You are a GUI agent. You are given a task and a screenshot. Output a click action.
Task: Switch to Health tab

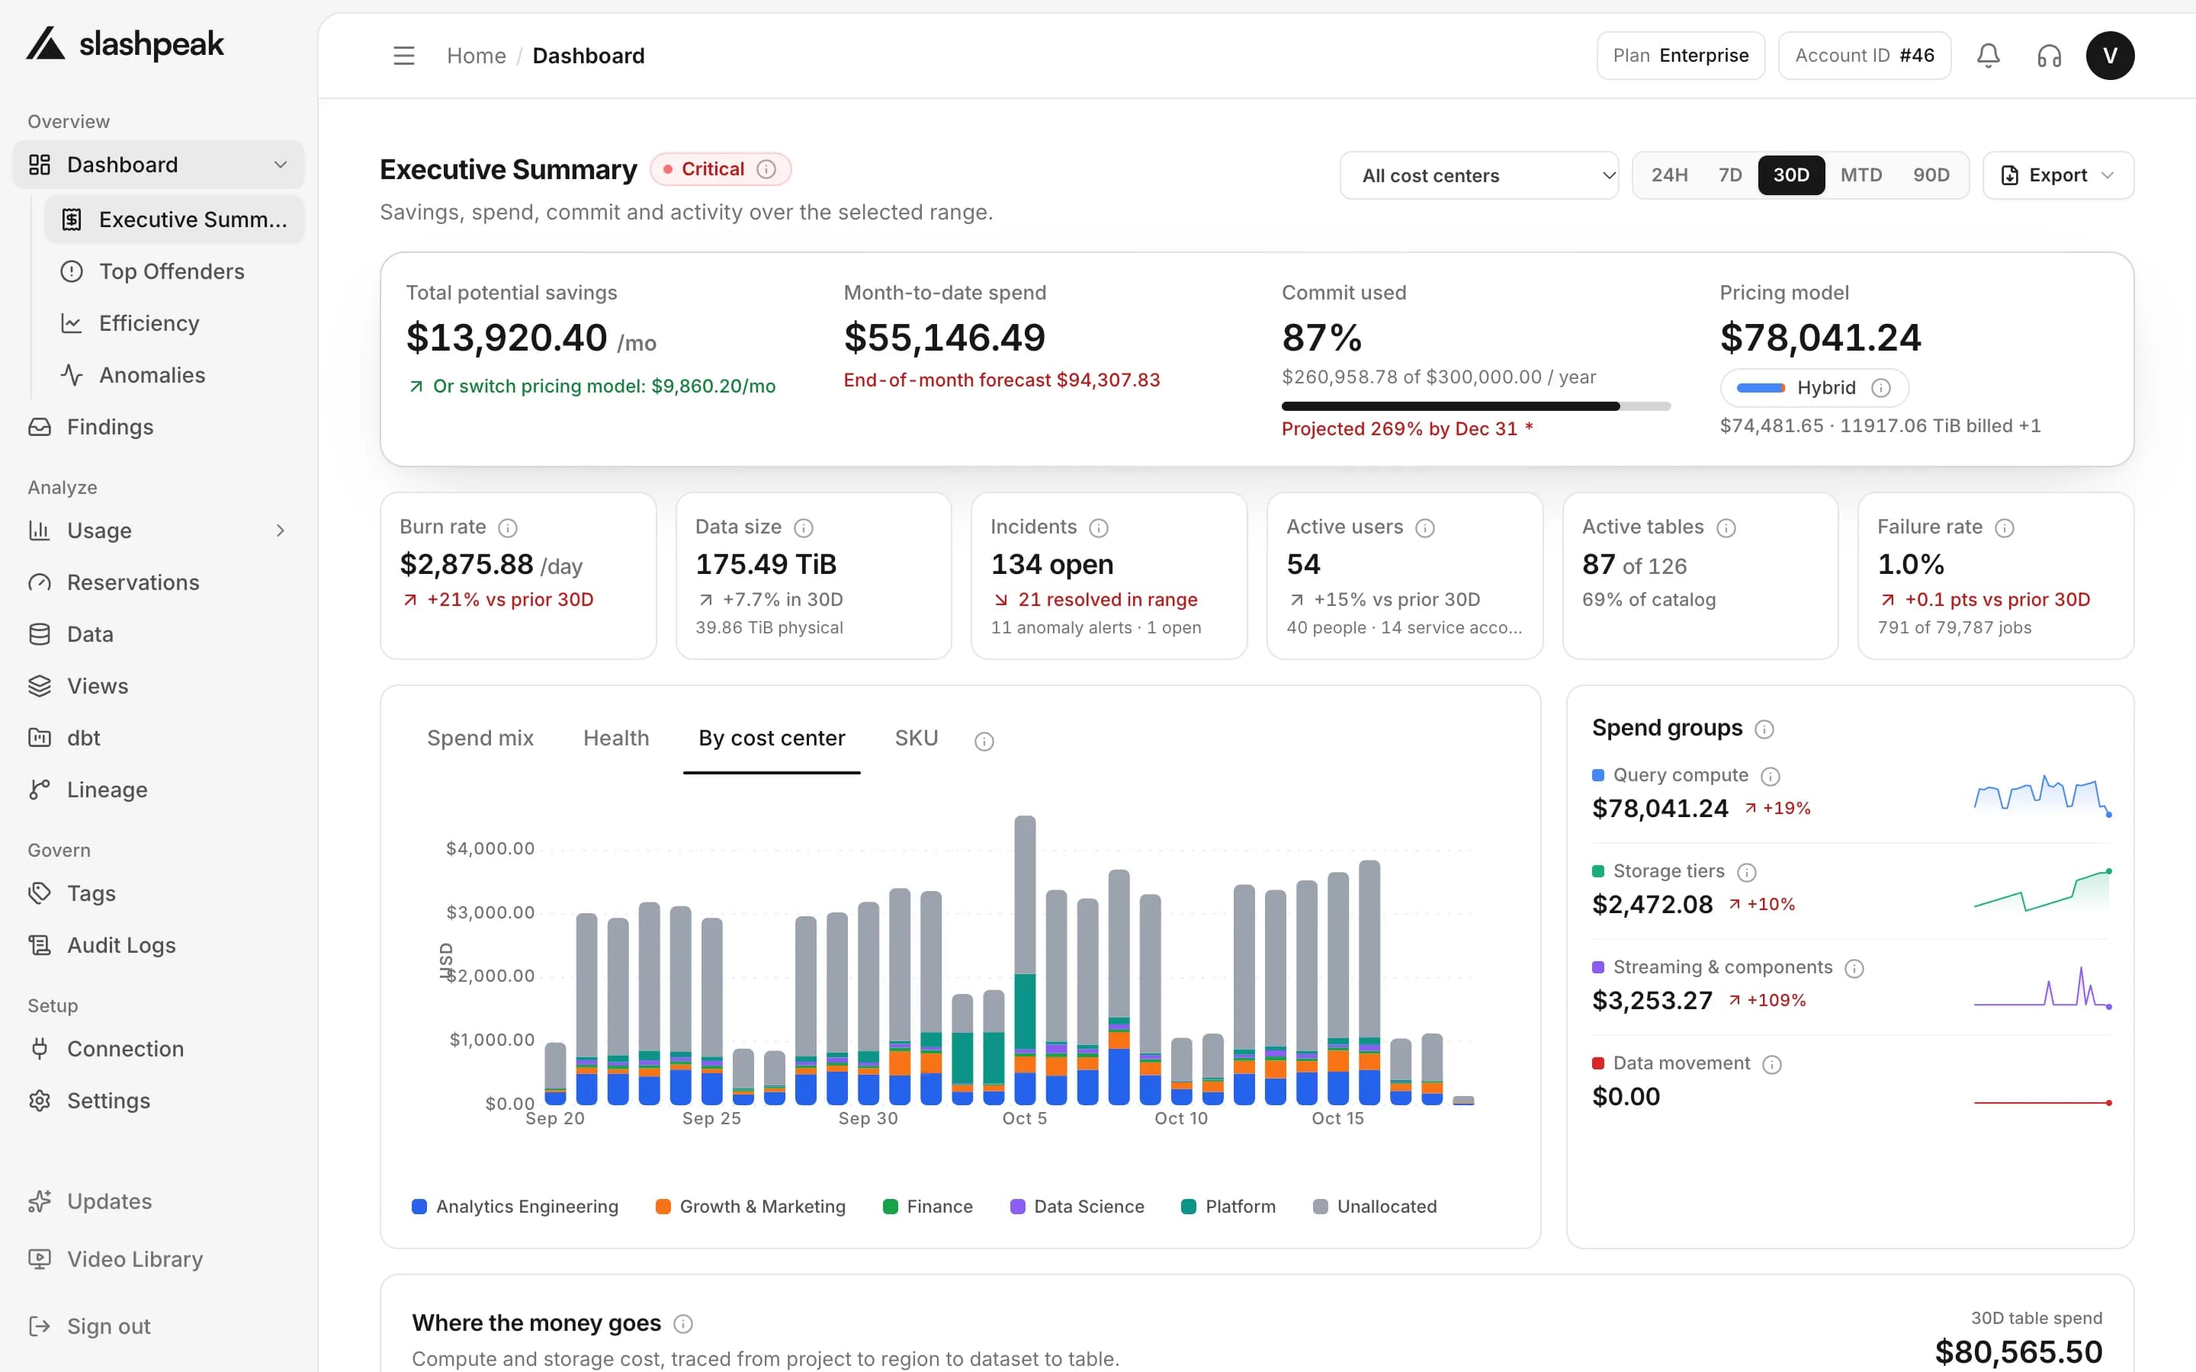[x=616, y=739]
